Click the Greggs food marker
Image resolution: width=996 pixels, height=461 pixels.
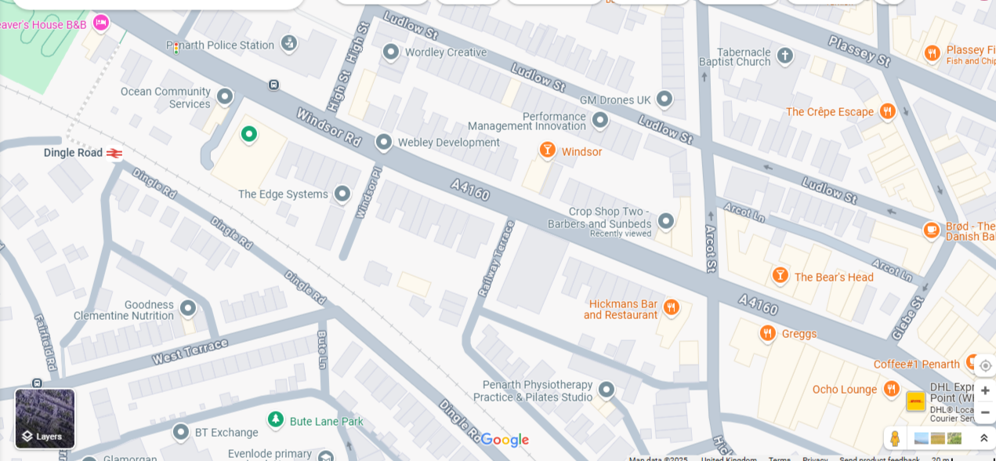[768, 333]
